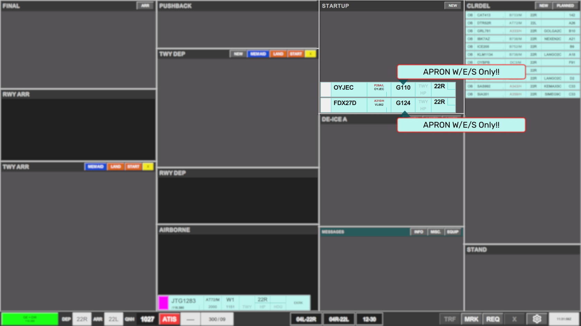This screenshot has width=581, height=326.
Task: Open the departure runway 22R selector
Action: tap(82, 319)
